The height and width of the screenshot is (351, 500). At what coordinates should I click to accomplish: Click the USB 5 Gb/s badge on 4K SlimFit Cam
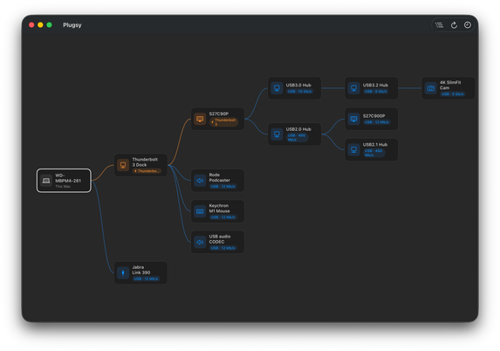(453, 94)
